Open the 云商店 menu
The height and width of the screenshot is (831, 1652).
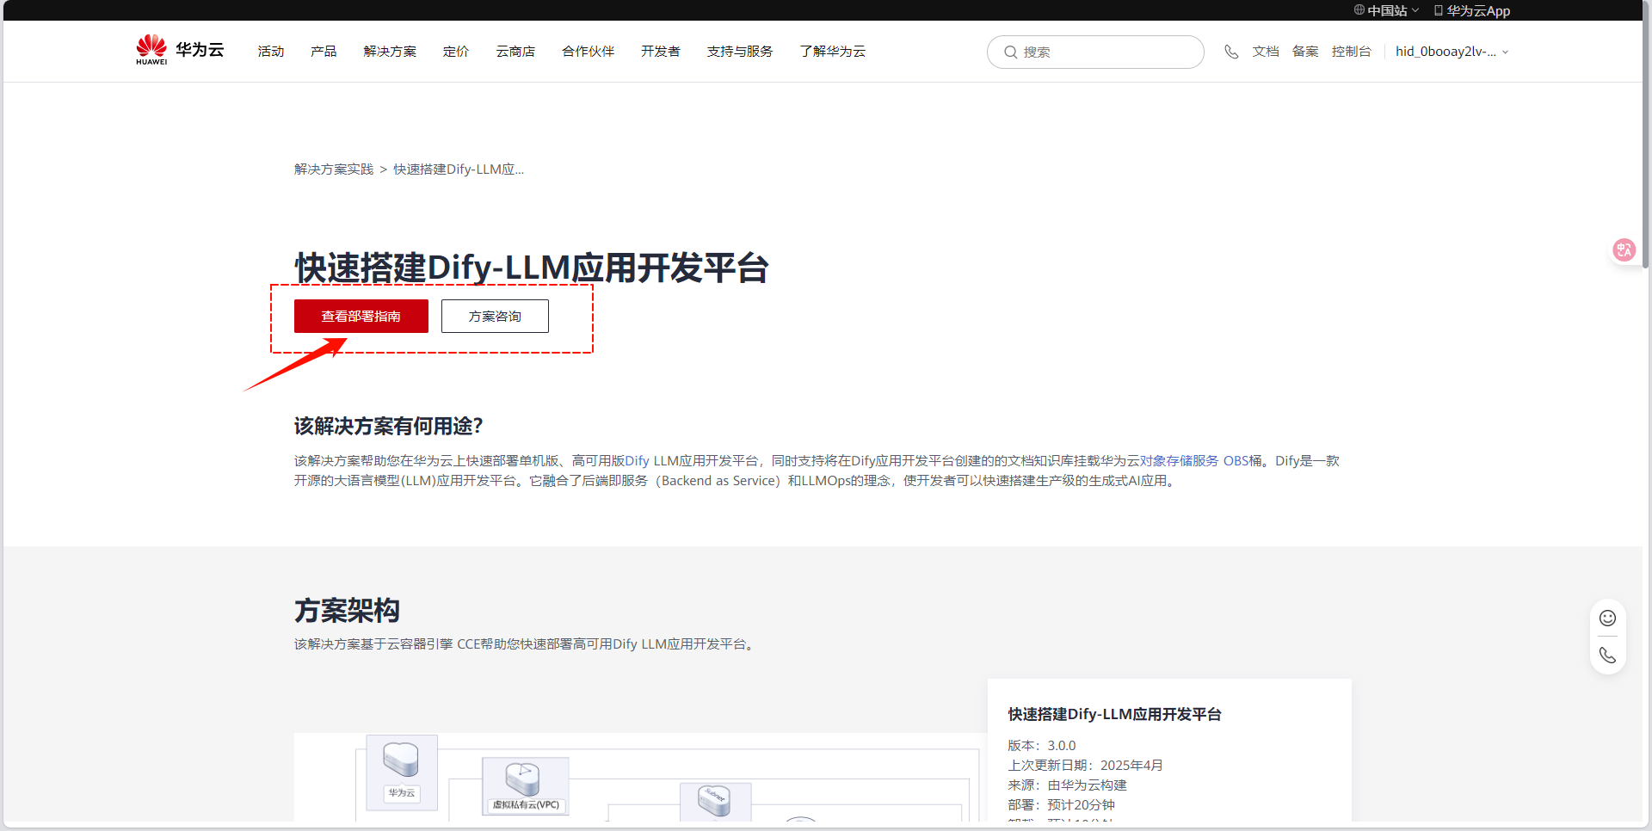coord(515,52)
